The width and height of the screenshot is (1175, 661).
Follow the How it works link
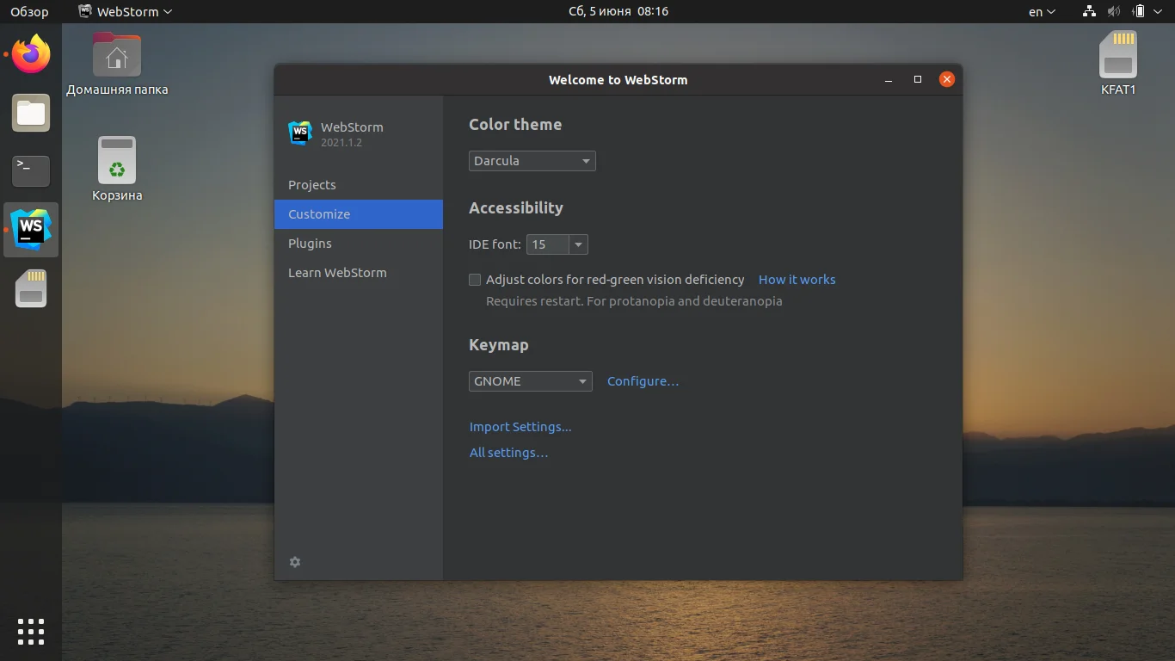(797, 280)
